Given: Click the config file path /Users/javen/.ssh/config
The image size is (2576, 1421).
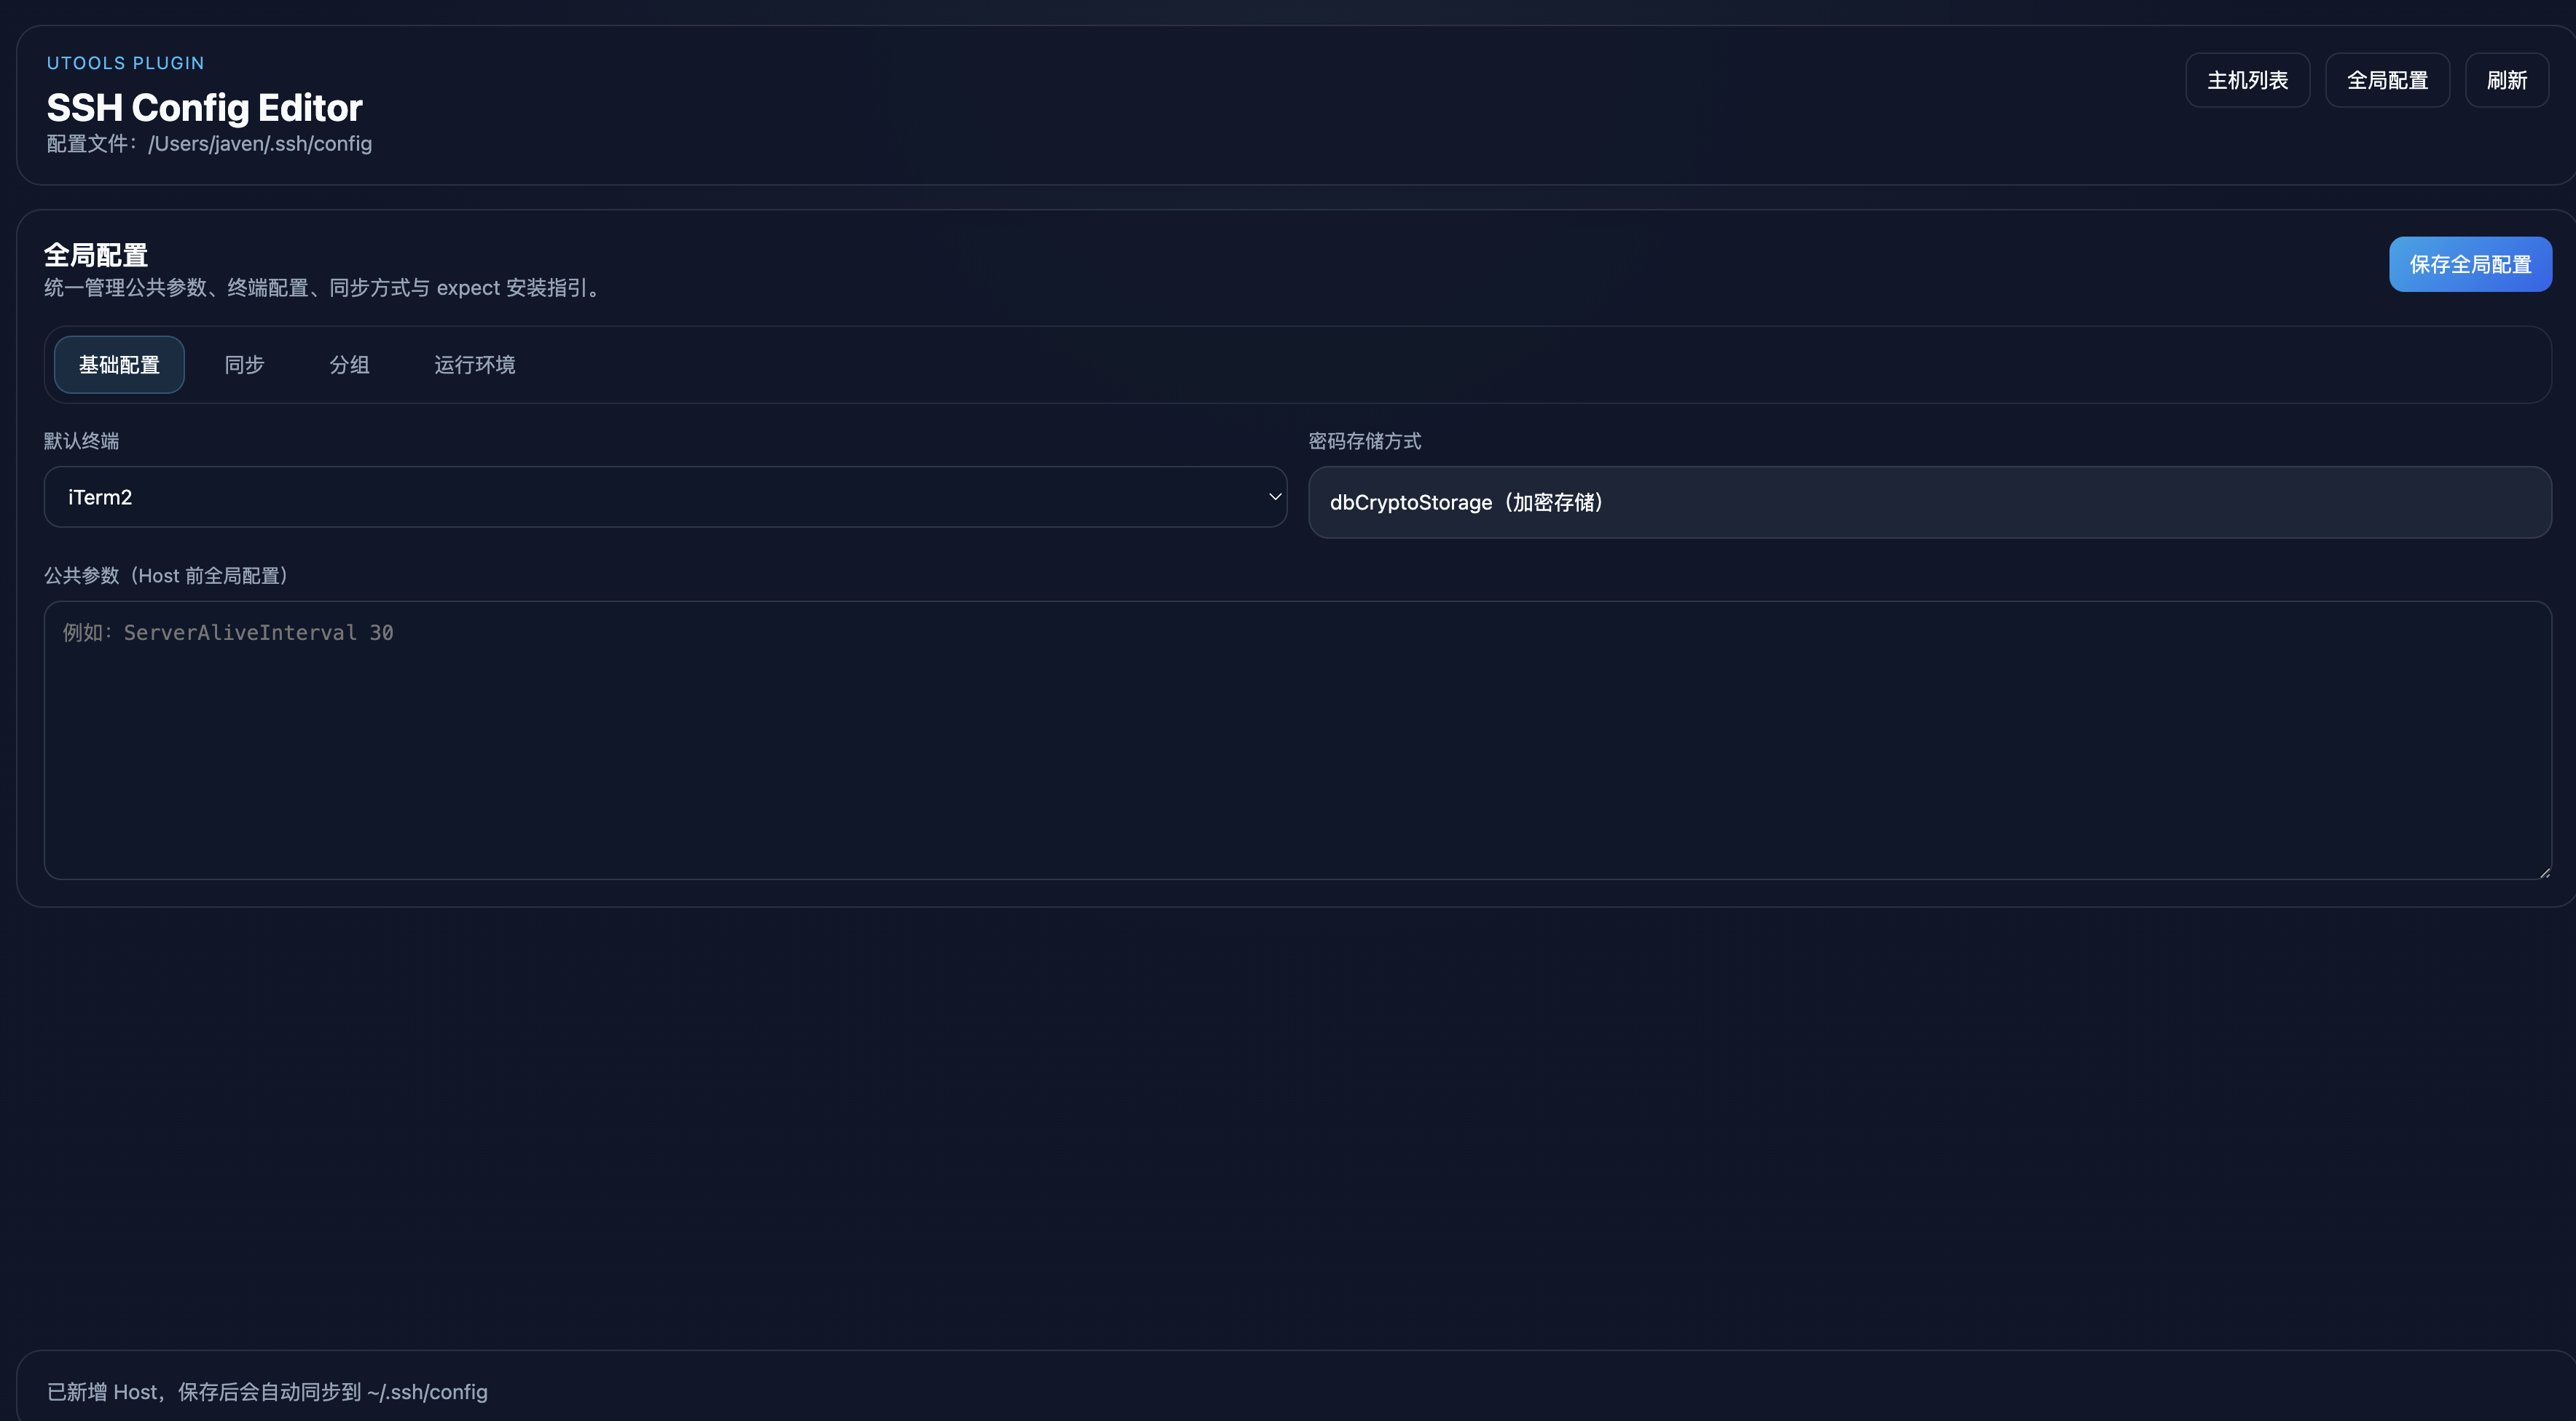Looking at the screenshot, I should (260, 144).
